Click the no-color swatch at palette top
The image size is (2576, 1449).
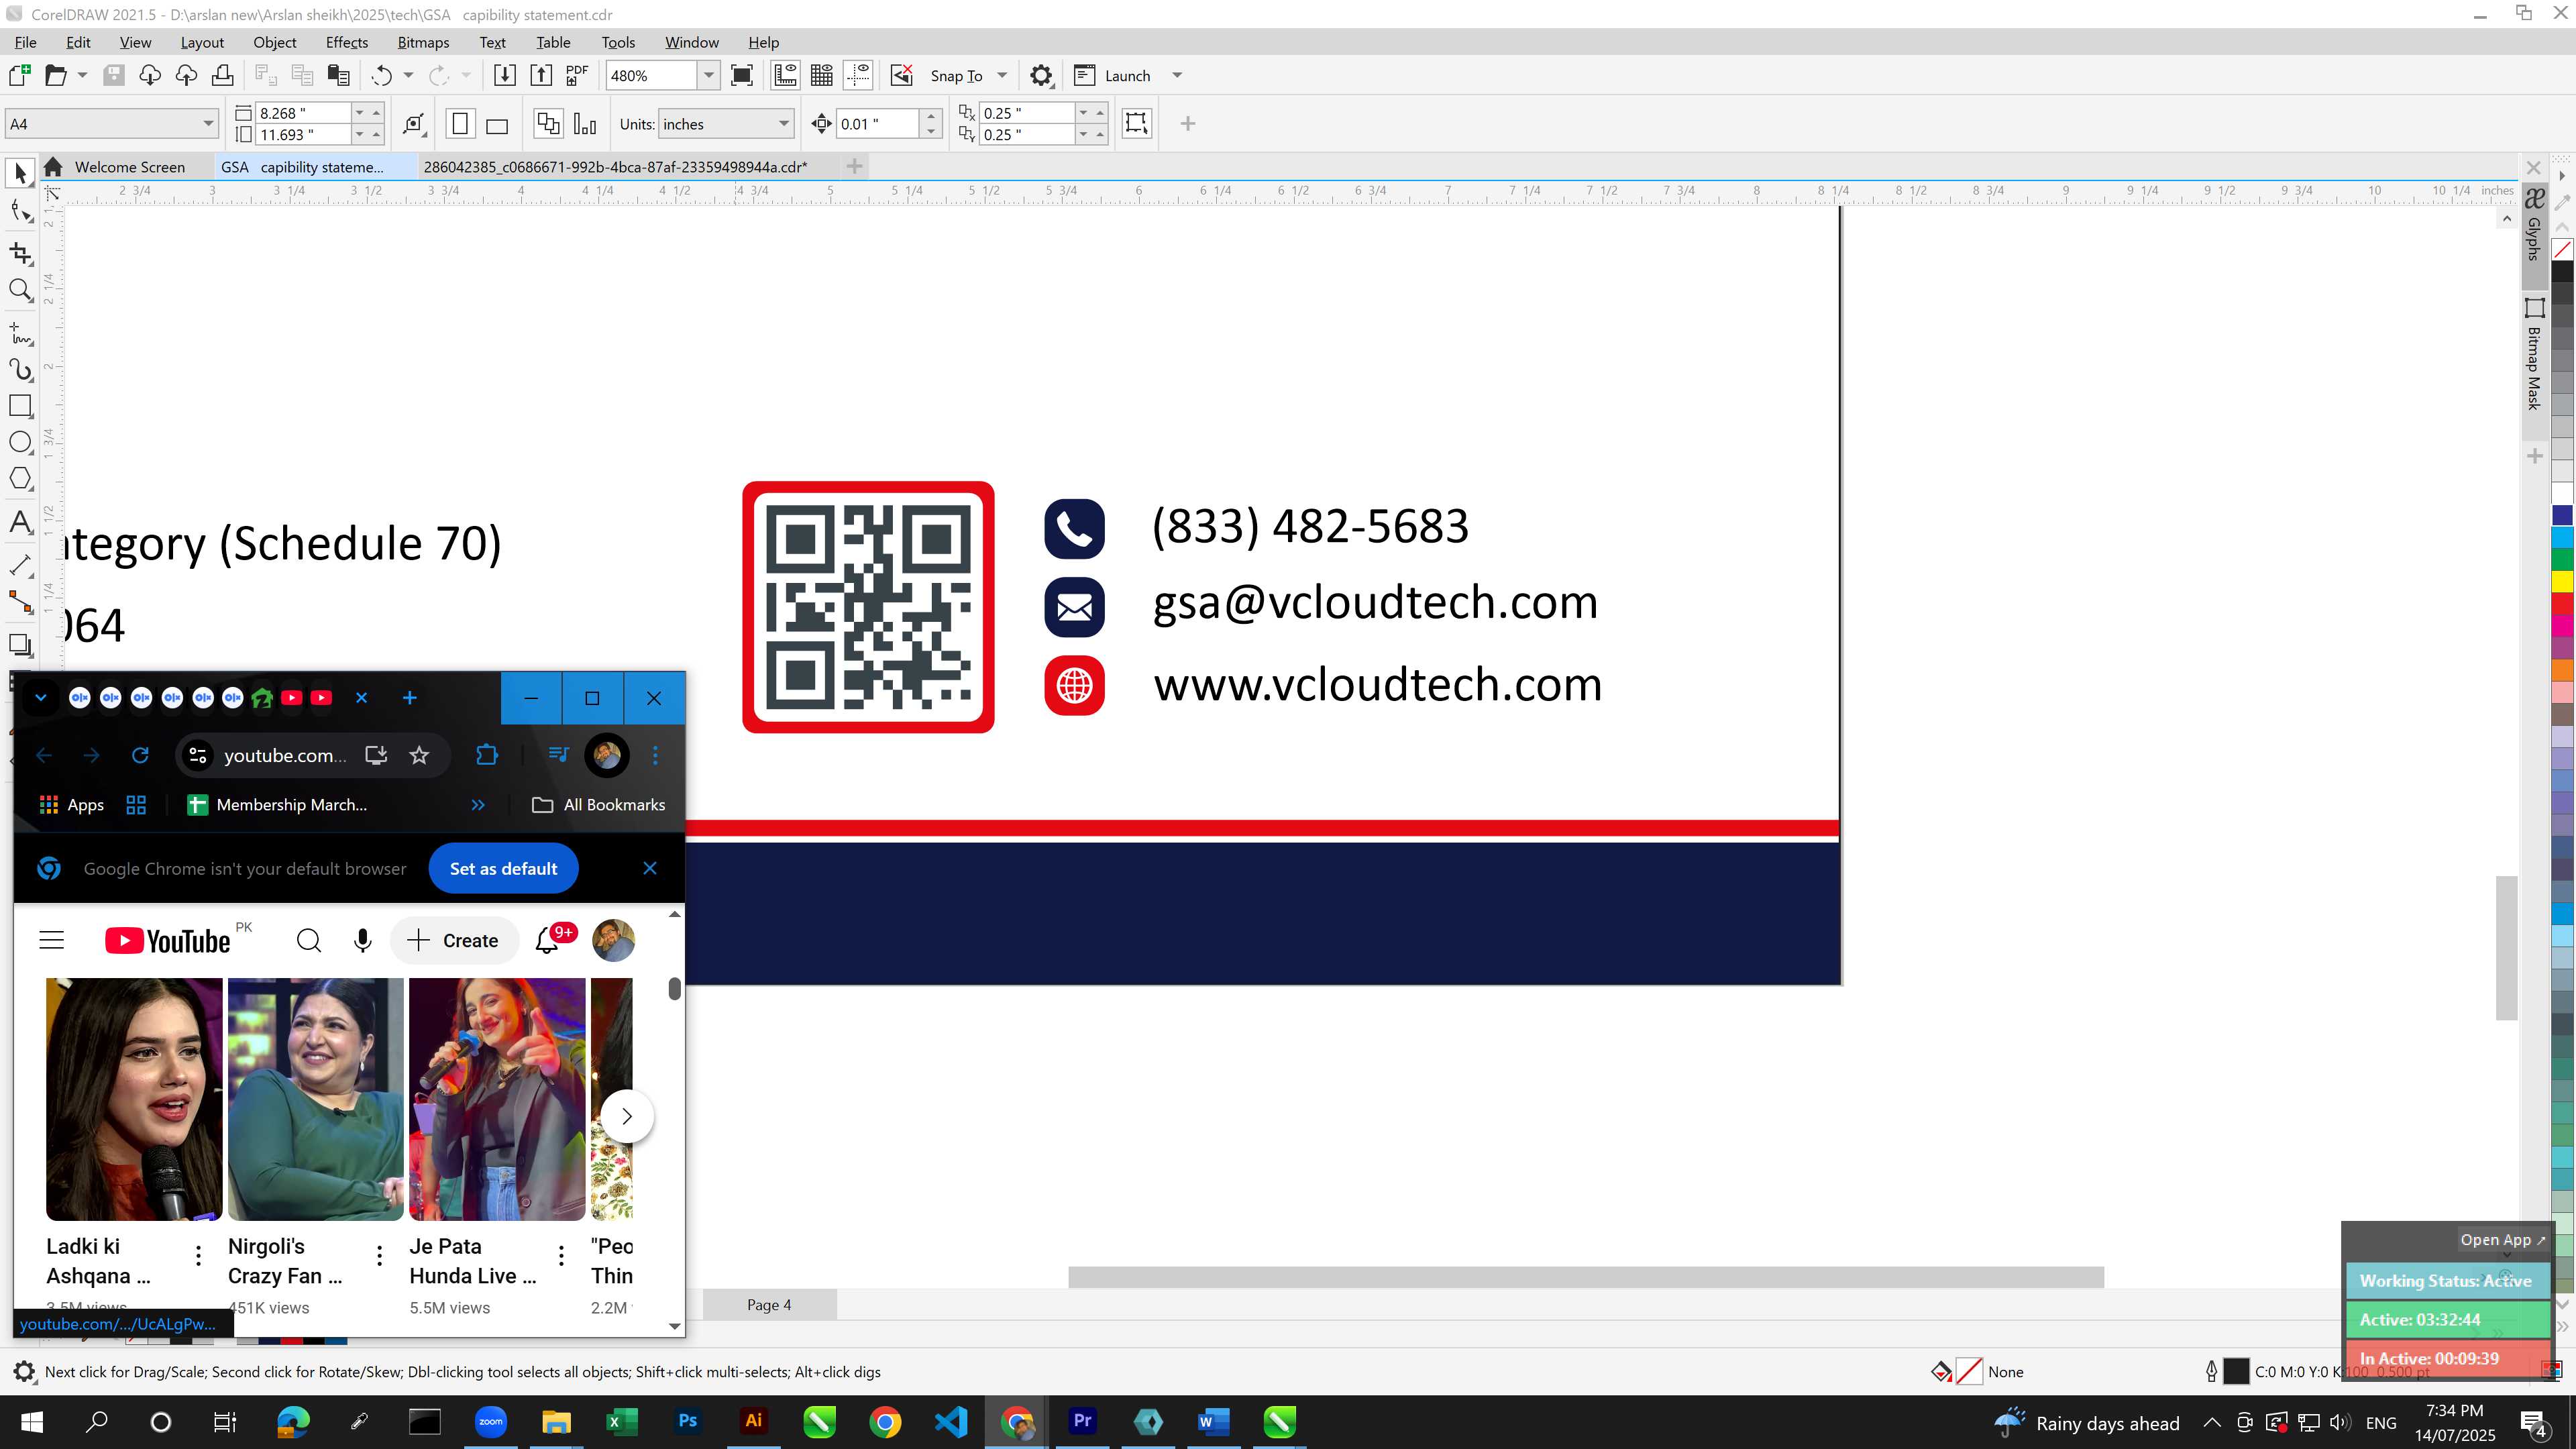(x=2563, y=249)
